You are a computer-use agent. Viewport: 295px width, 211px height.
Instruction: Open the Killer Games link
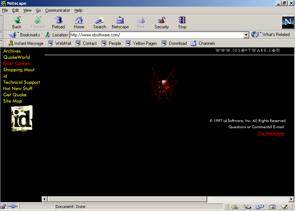[x=17, y=63]
